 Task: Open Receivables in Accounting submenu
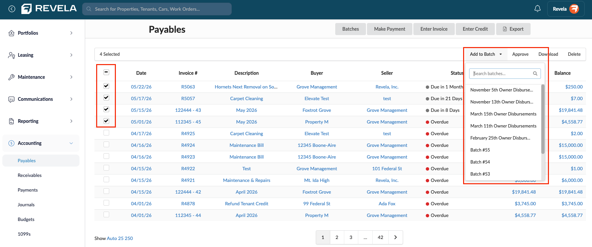(30, 175)
